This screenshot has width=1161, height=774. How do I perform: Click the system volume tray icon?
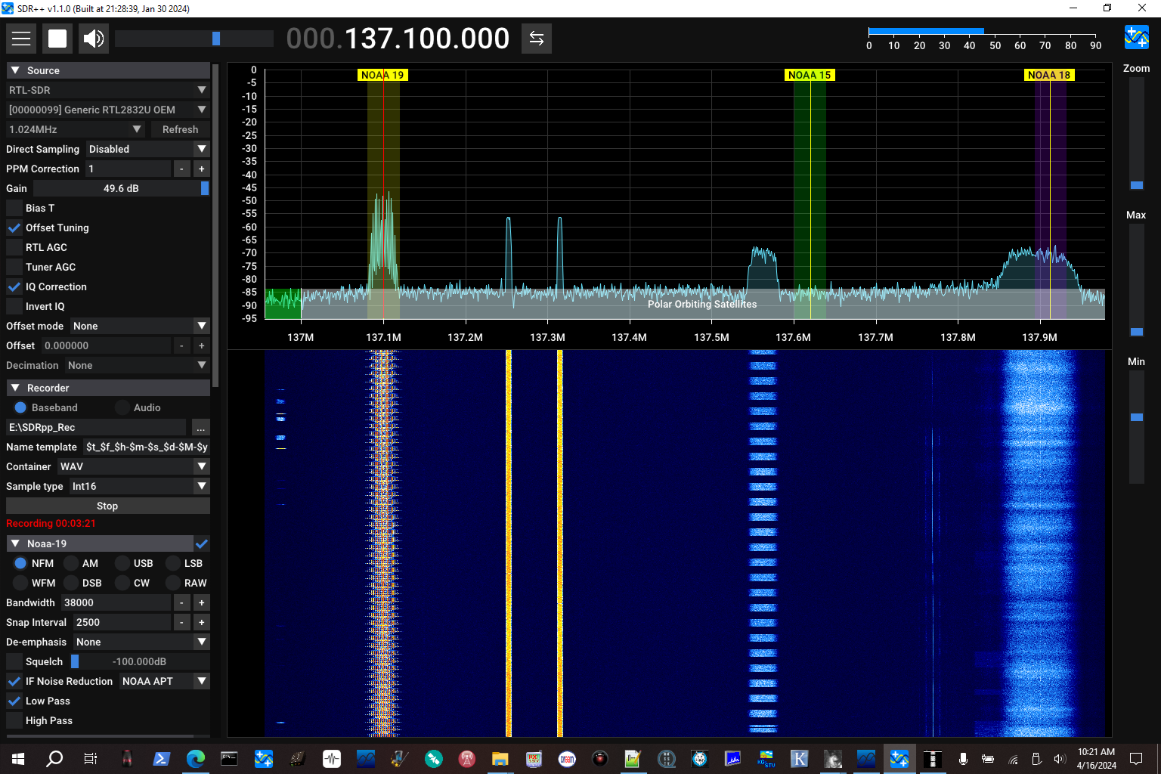coord(1060,759)
